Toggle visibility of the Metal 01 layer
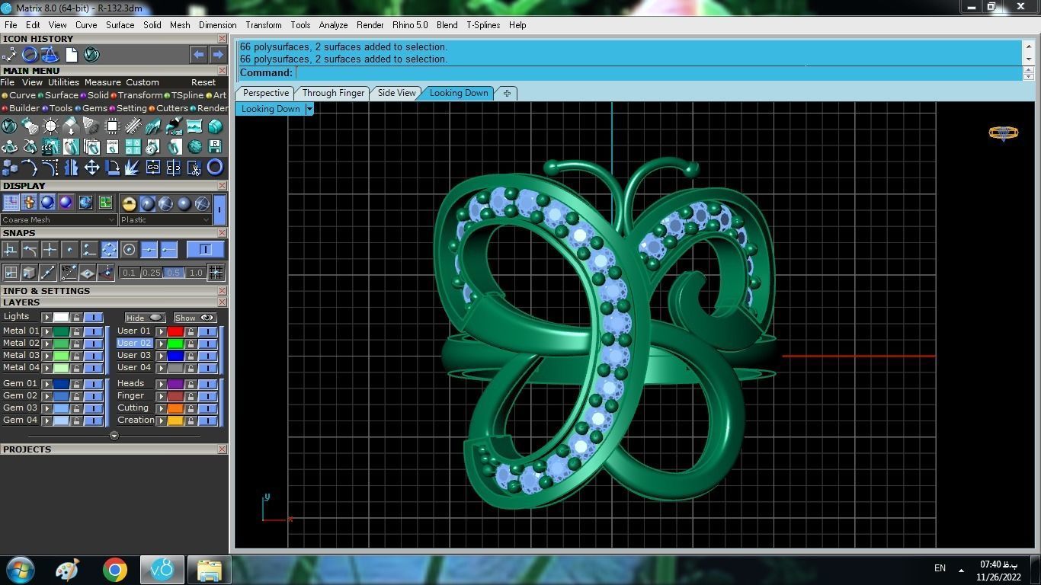Image resolution: width=1041 pixels, height=585 pixels. pos(94,331)
